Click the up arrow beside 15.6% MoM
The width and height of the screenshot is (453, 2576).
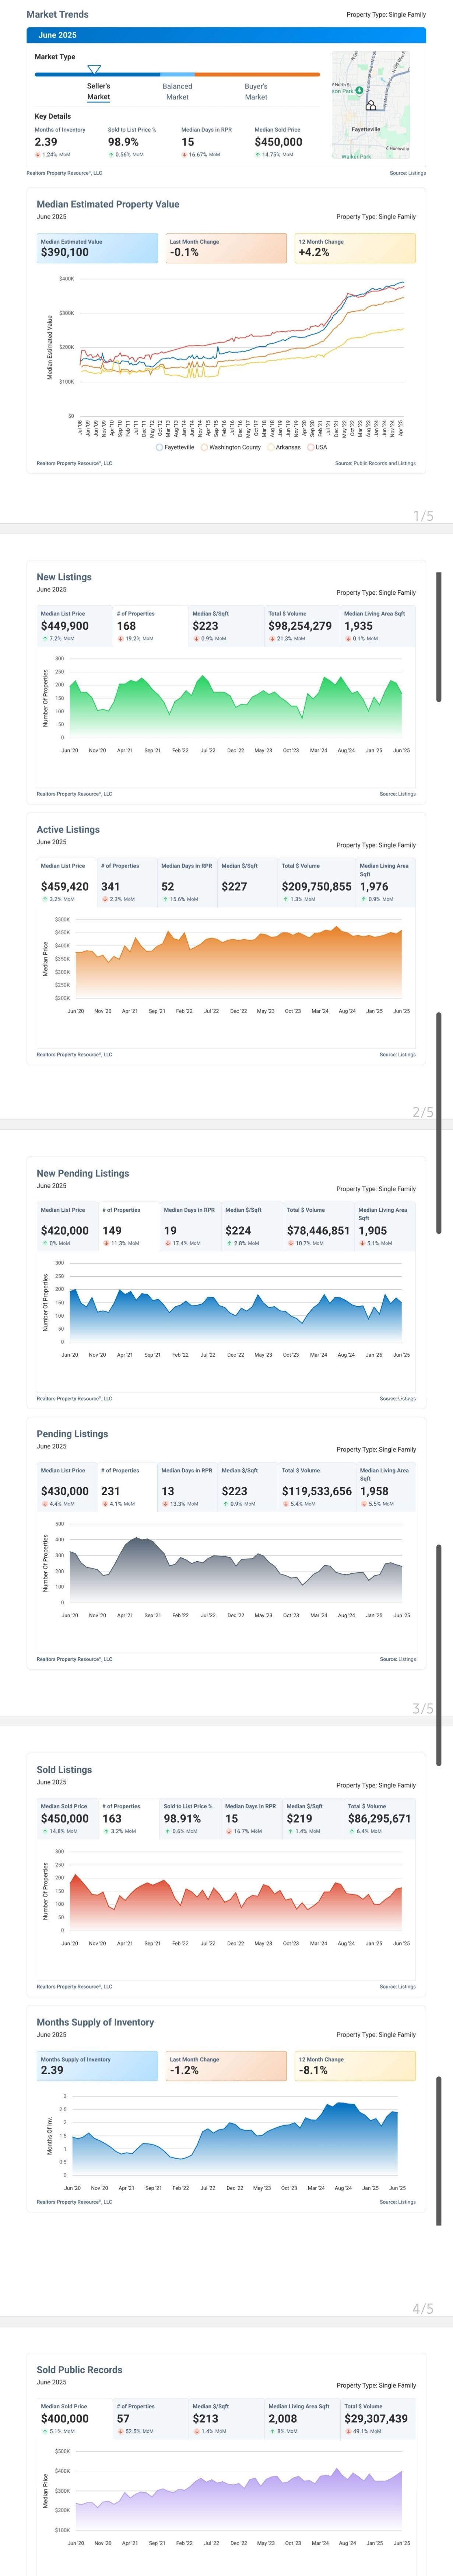[x=165, y=899]
